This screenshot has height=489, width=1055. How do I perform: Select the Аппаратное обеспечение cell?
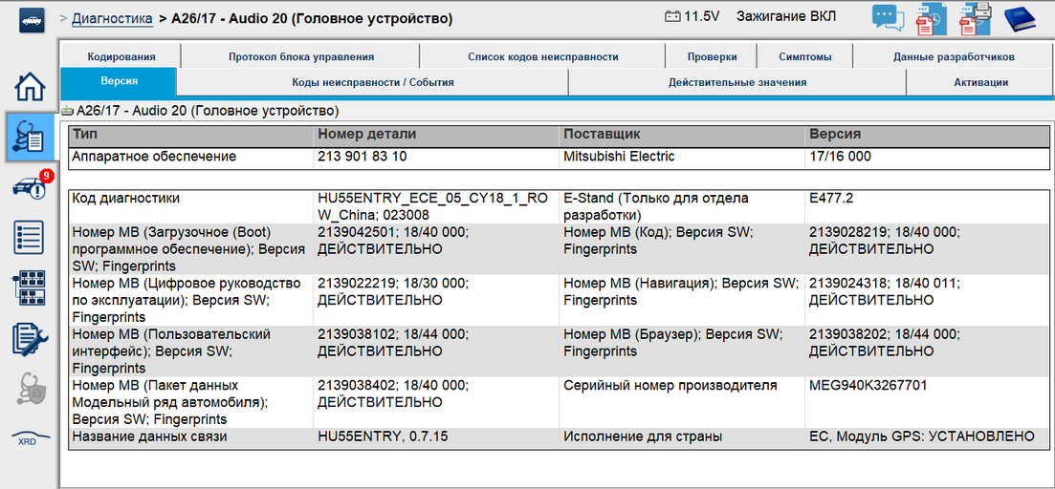[x=191, y=158]
